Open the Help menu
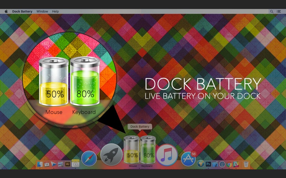Viewport: 286px width, 178px height. click(x=55, y=11)
